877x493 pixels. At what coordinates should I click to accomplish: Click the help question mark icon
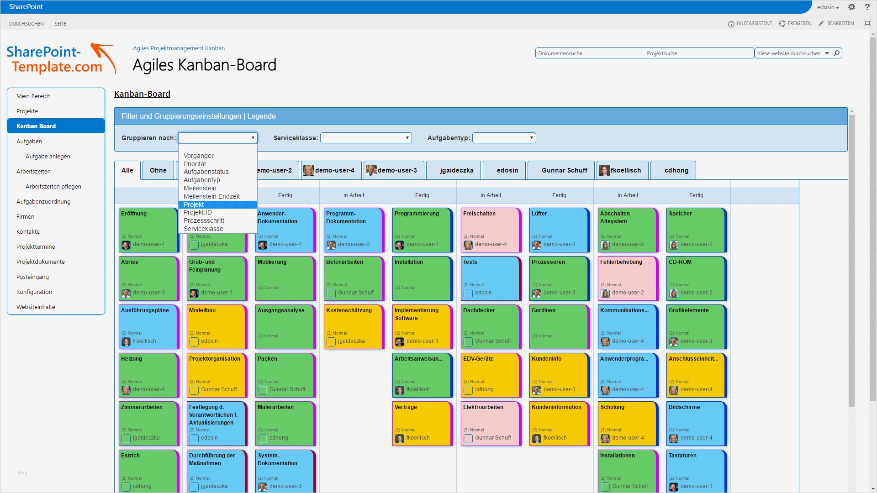(867, 7)
